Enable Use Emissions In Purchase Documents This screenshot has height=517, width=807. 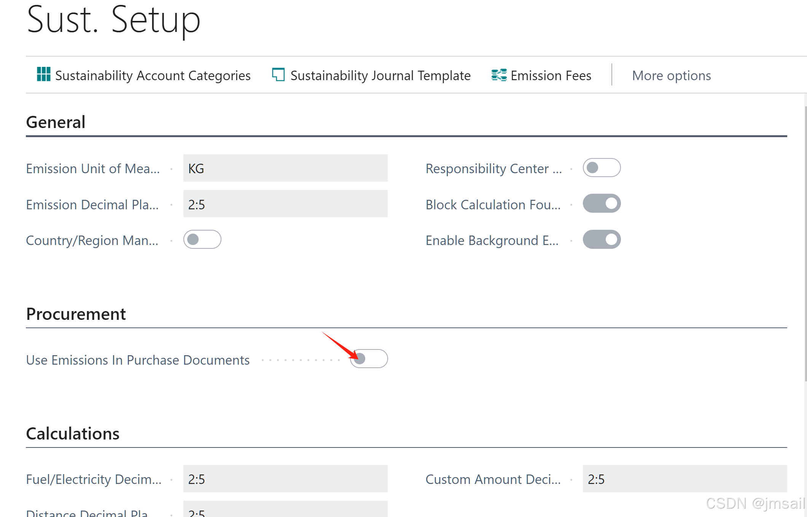click(x=369, y=359)
